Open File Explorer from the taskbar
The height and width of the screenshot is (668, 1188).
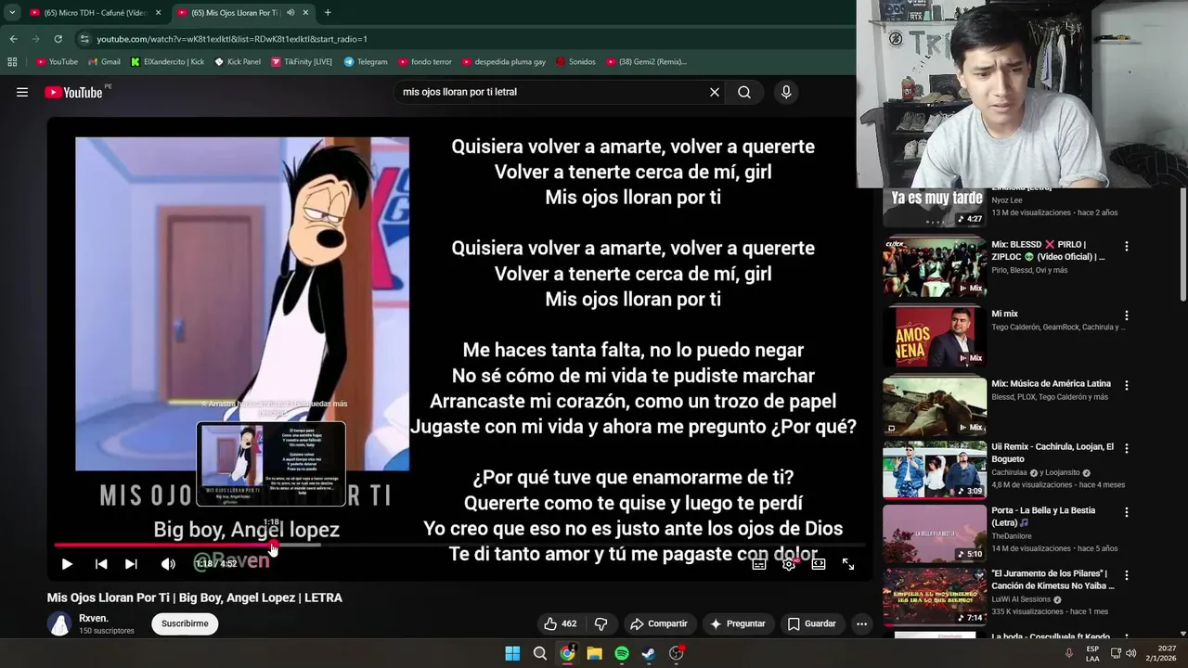click(594, 653)
